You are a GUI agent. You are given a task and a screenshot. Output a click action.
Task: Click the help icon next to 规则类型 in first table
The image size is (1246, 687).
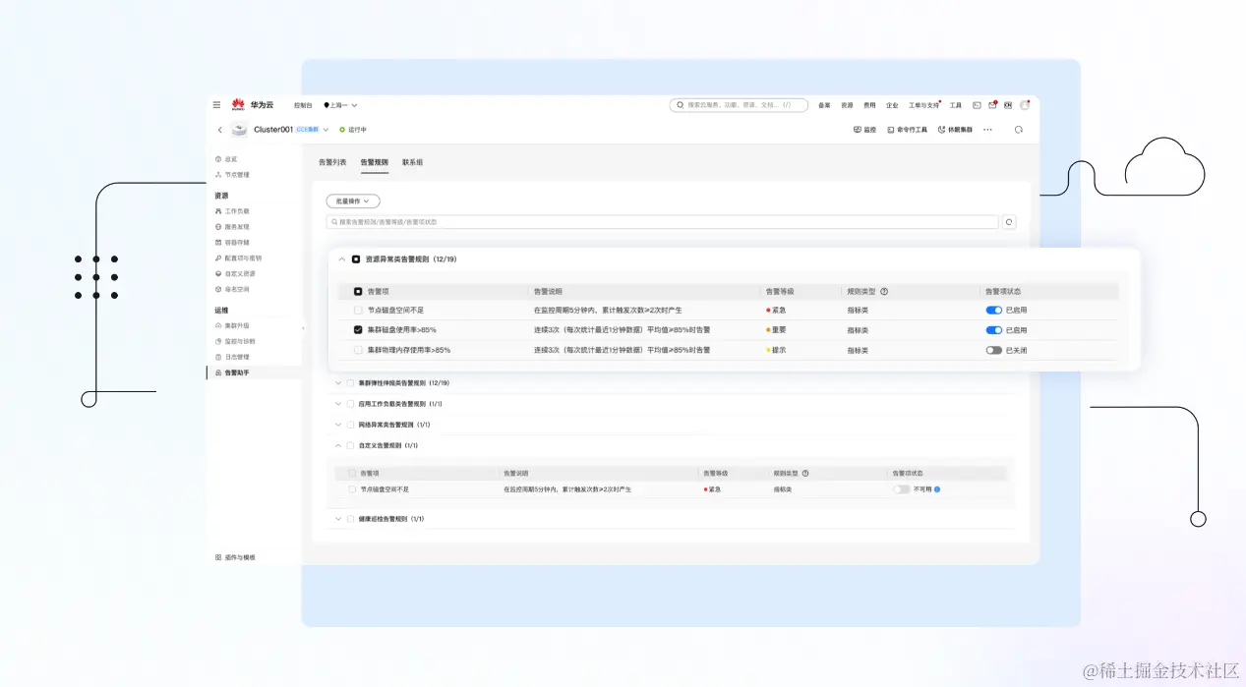(884, 292)
